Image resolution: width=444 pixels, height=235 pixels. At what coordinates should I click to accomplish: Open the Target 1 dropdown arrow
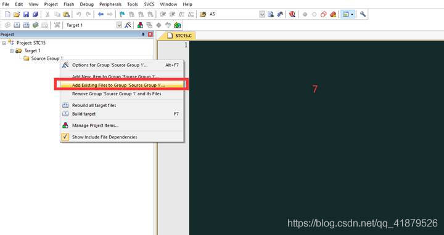point(120,25)
